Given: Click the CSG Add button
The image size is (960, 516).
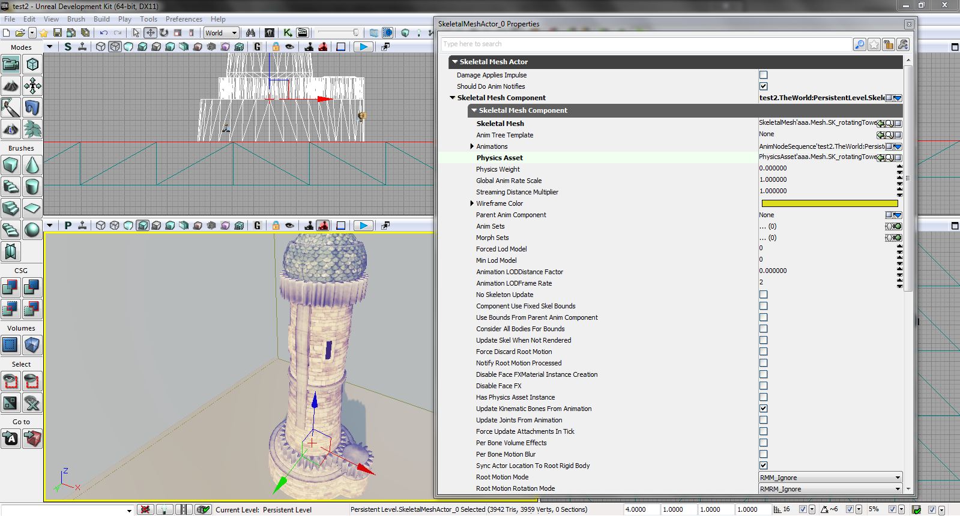Looking at the screenshot, I should click(10, 287).
